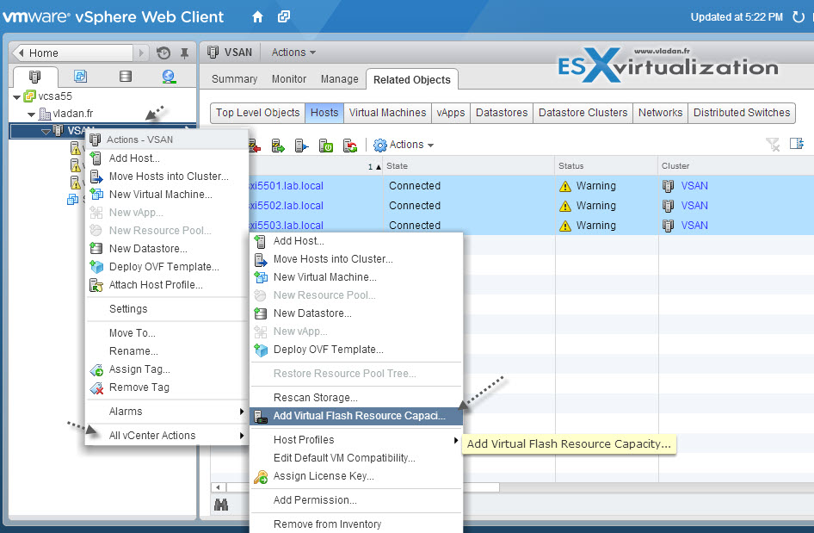This screenshot has width=814, height=533.
Task: Click the first warning host icon in tree
Action: (76, 149)
